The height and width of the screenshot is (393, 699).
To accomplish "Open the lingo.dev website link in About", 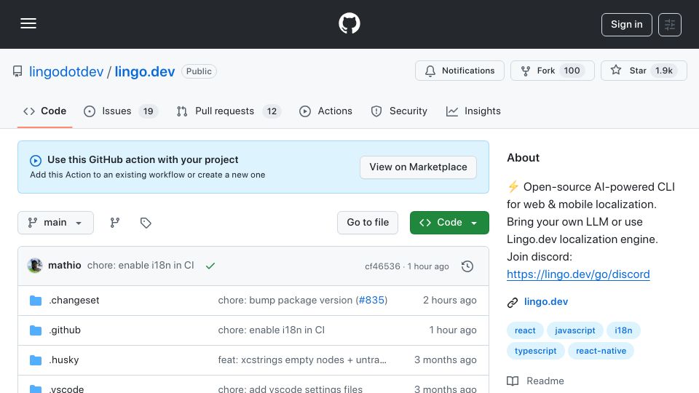I will coord(545,301).
